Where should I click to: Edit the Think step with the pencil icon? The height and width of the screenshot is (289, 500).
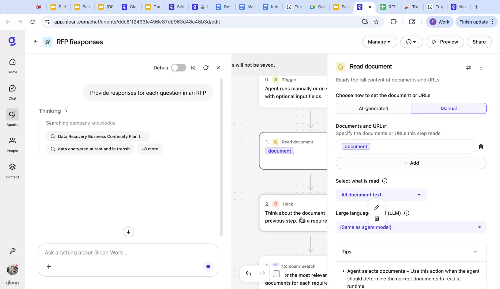(377, 207)
